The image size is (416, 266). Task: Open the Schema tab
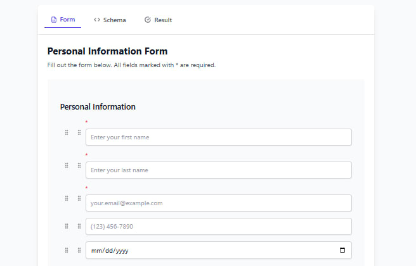tap(110, 20)
